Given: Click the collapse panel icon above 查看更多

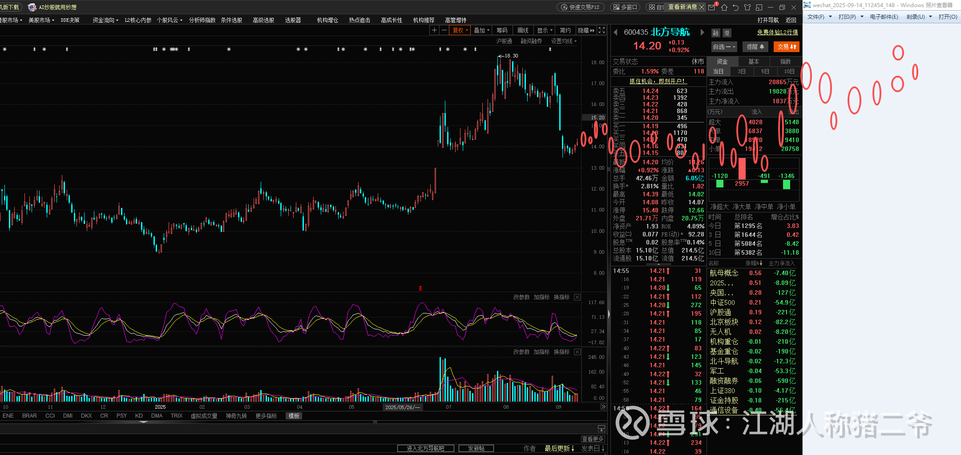Looking at the screenshot, I should pyautogui.click(x=602, y=429).
